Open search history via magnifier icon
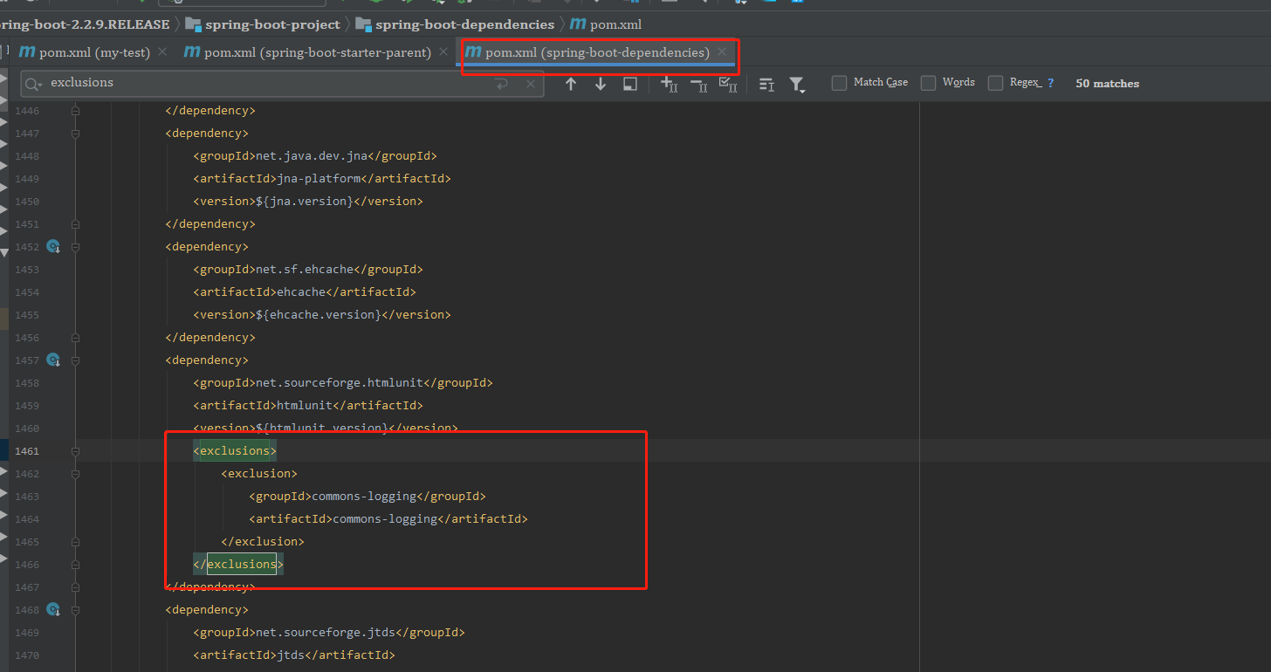This screenshot has width=1271, height=672. [x=33, y=83]
